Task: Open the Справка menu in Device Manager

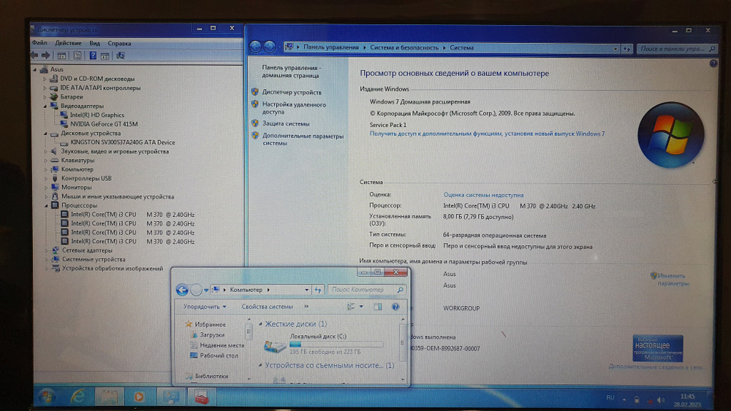Action: (119, 43)
